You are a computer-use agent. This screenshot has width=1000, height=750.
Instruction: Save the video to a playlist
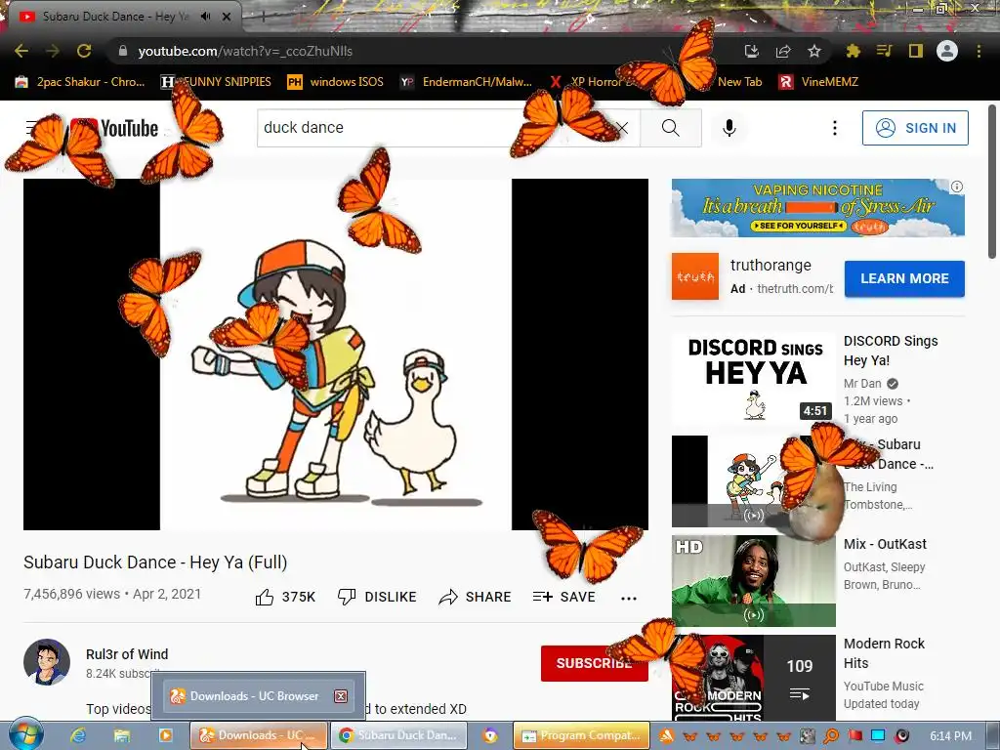[x=564, y=597]
